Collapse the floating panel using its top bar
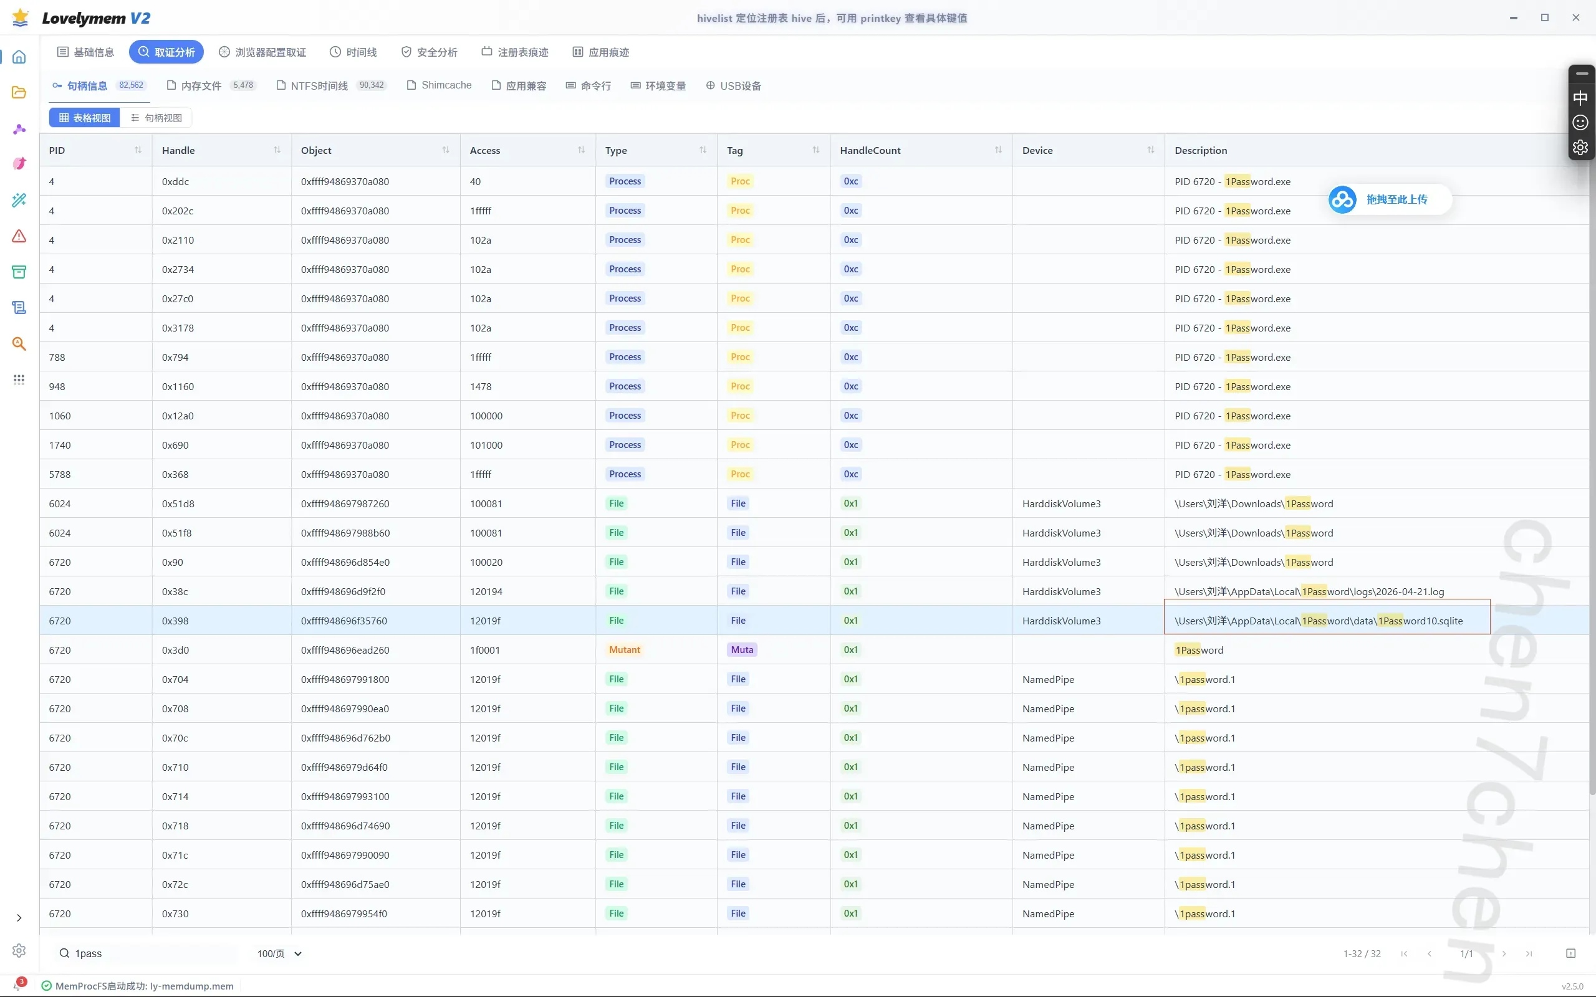Screen dimensions: 1596x997 tap(1582, 73)
